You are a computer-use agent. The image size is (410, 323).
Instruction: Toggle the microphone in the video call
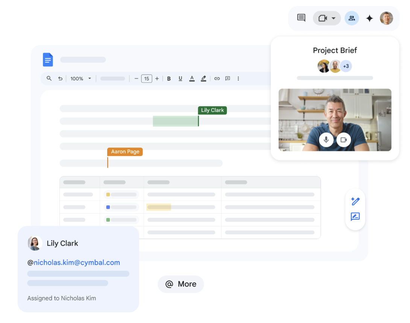(x=326, y=140)
